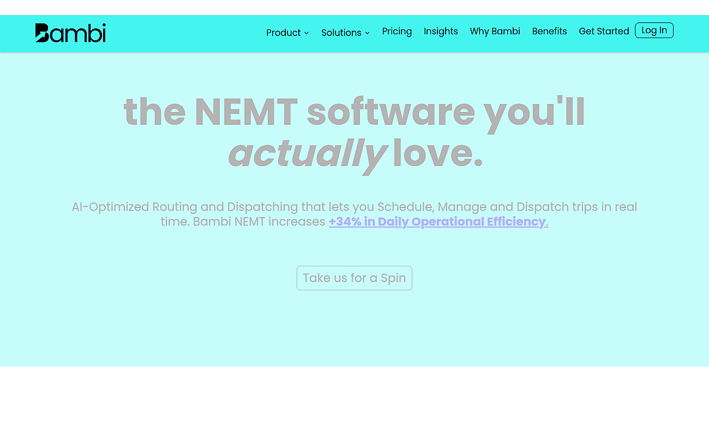Viewport: 709px width, 429px height.
Task: Click the Take us for a Spin button
Action: [x=354, y=278]
